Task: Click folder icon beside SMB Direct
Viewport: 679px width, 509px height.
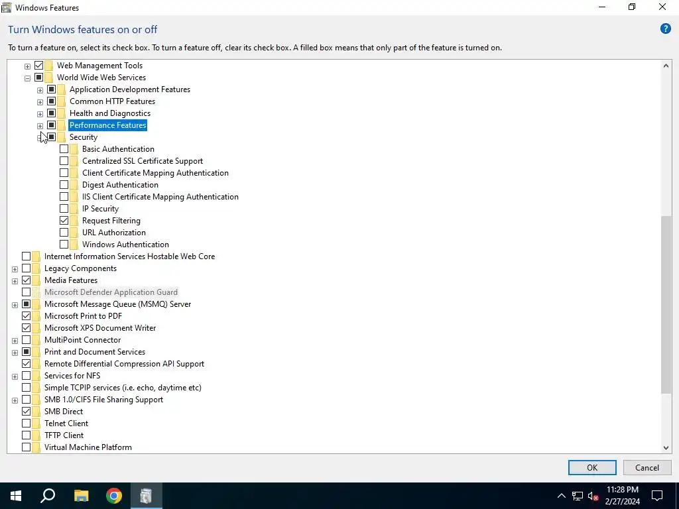Action: coord(36,411)
